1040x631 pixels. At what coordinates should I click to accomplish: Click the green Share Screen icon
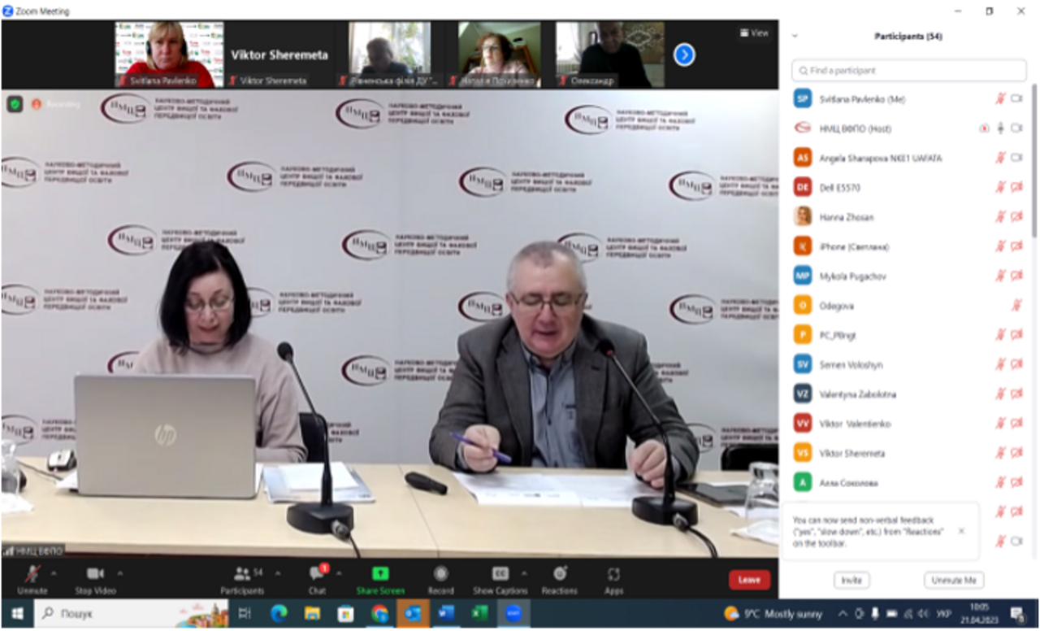(x=379, y=574)
